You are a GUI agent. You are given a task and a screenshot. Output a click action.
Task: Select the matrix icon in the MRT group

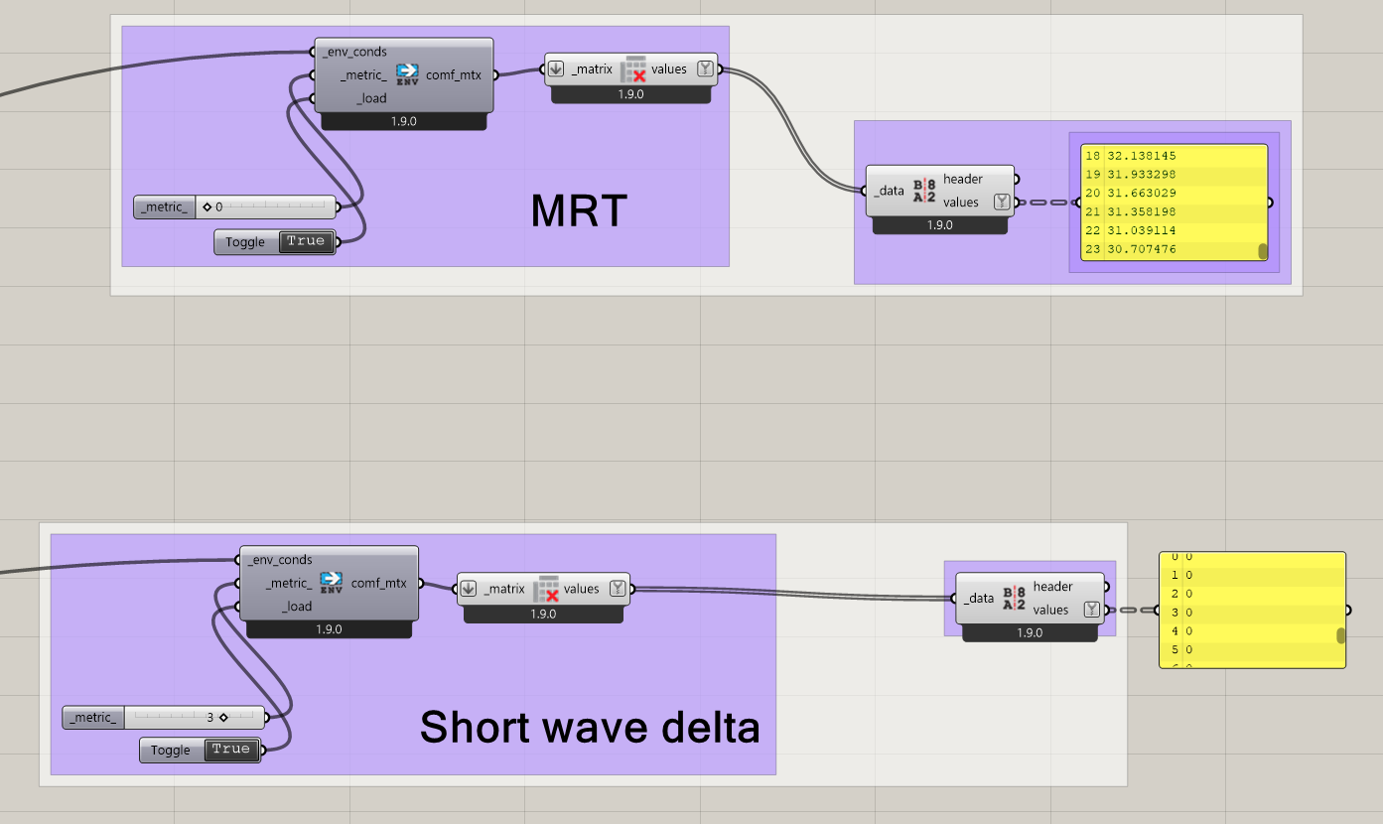(633, 69)
